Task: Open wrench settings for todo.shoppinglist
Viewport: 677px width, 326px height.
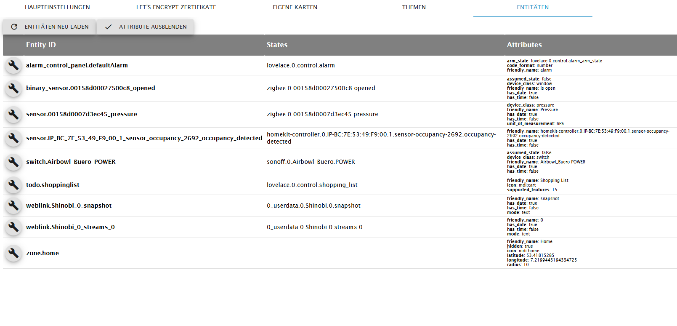Action: tap(13, 184)
